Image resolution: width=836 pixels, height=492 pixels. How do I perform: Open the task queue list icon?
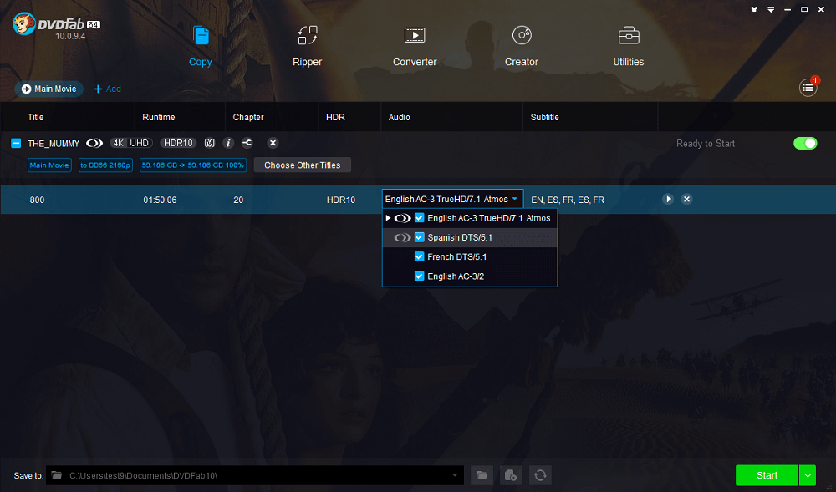808,88
